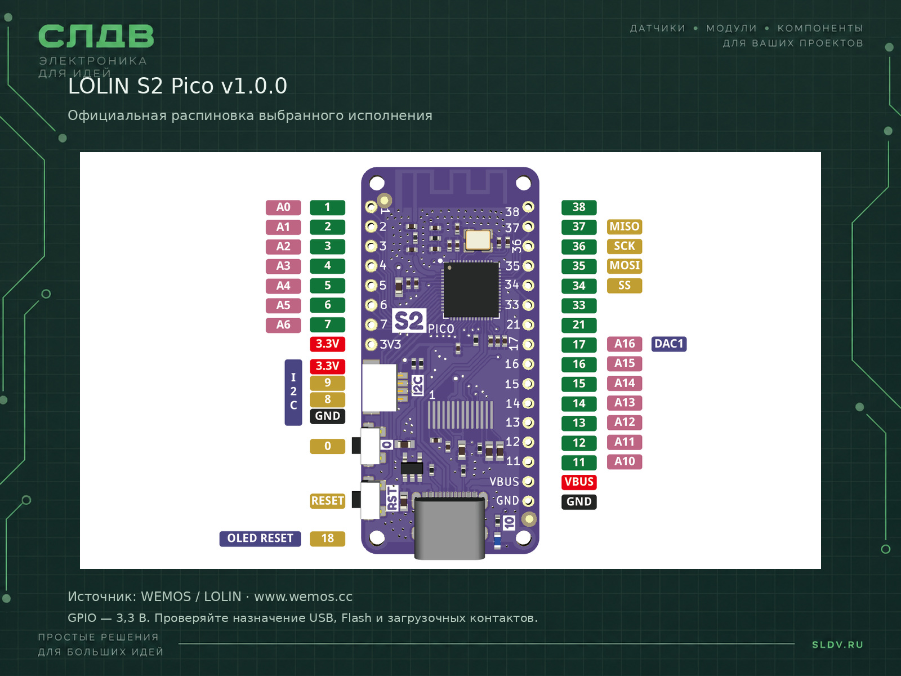Image resolution: width=901 pixels, height=676 pixels.
Task: Click the yellow SCK label
Action: click(x=625, y=246)
